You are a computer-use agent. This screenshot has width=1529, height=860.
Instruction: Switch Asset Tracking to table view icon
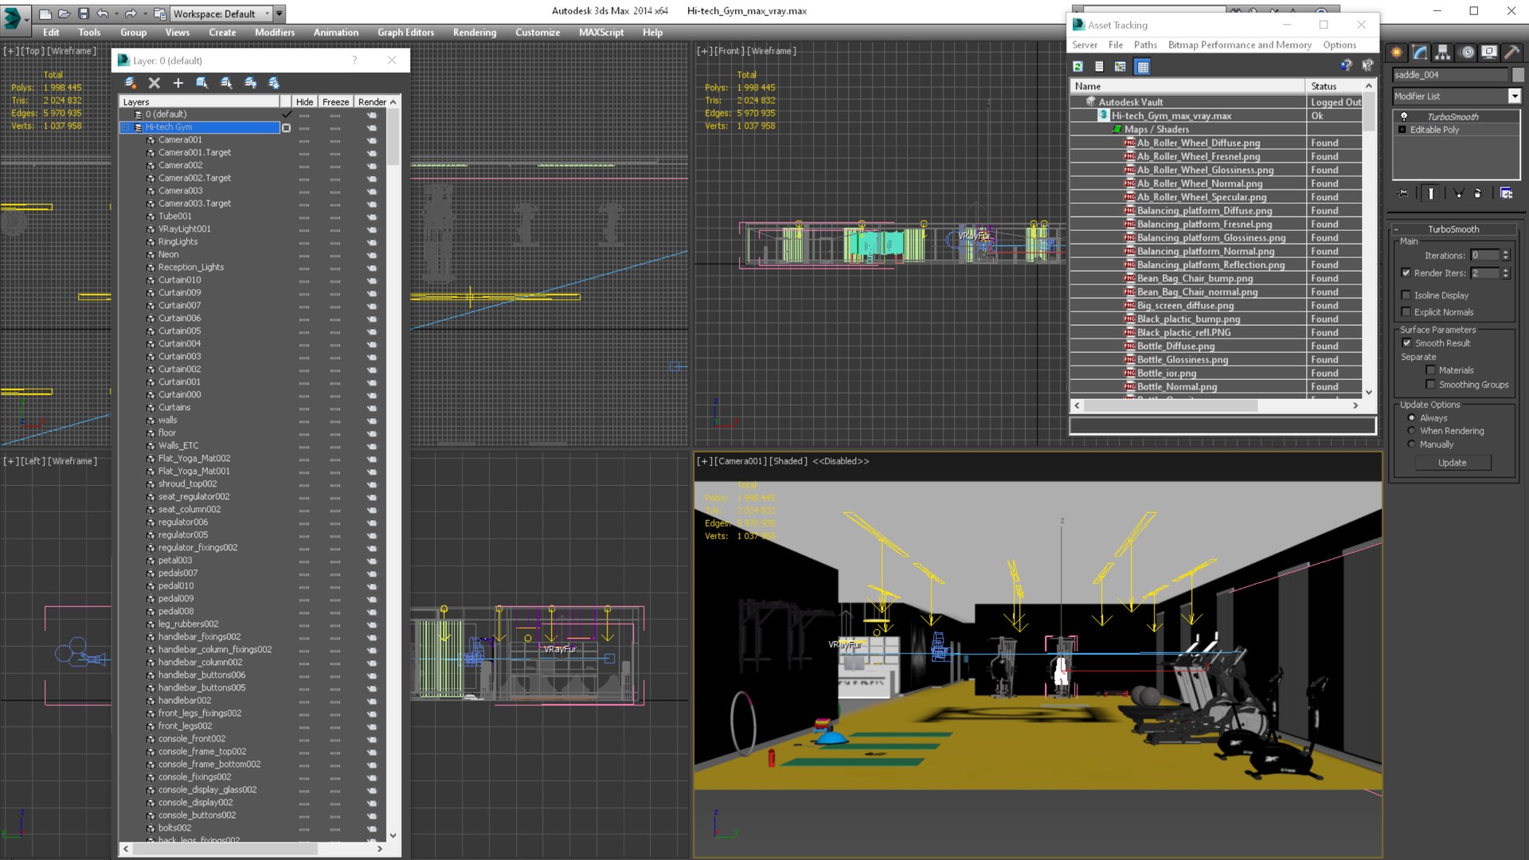(1143, 67)
